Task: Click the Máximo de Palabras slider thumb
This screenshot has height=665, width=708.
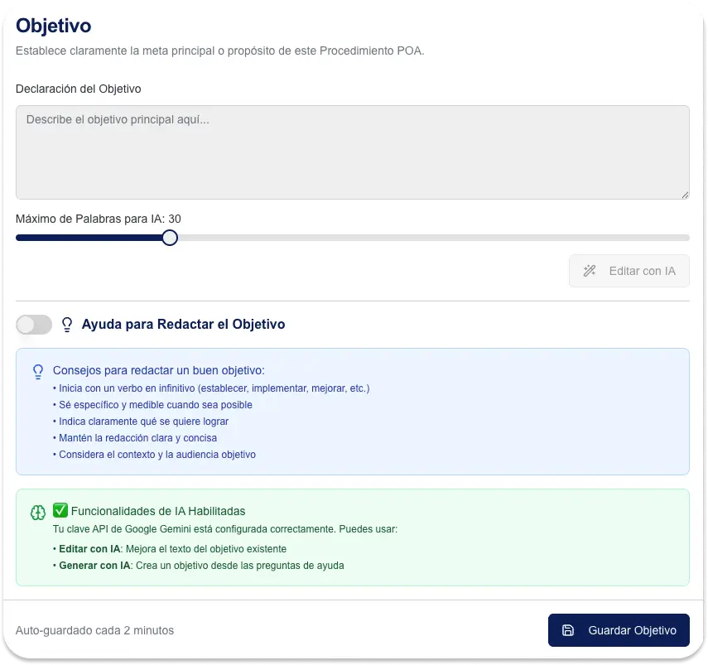Action: (x=170, y=238)
